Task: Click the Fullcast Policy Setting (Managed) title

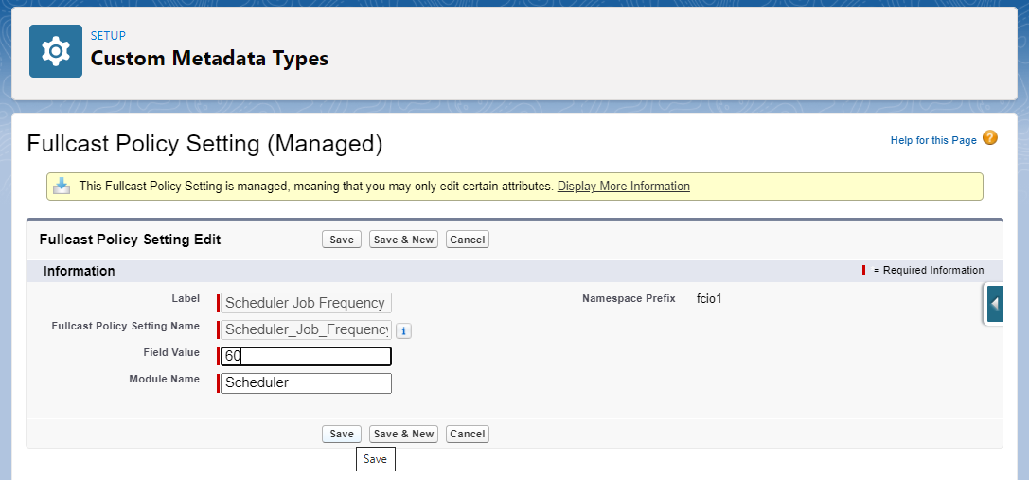Action: tap(204, 144)
